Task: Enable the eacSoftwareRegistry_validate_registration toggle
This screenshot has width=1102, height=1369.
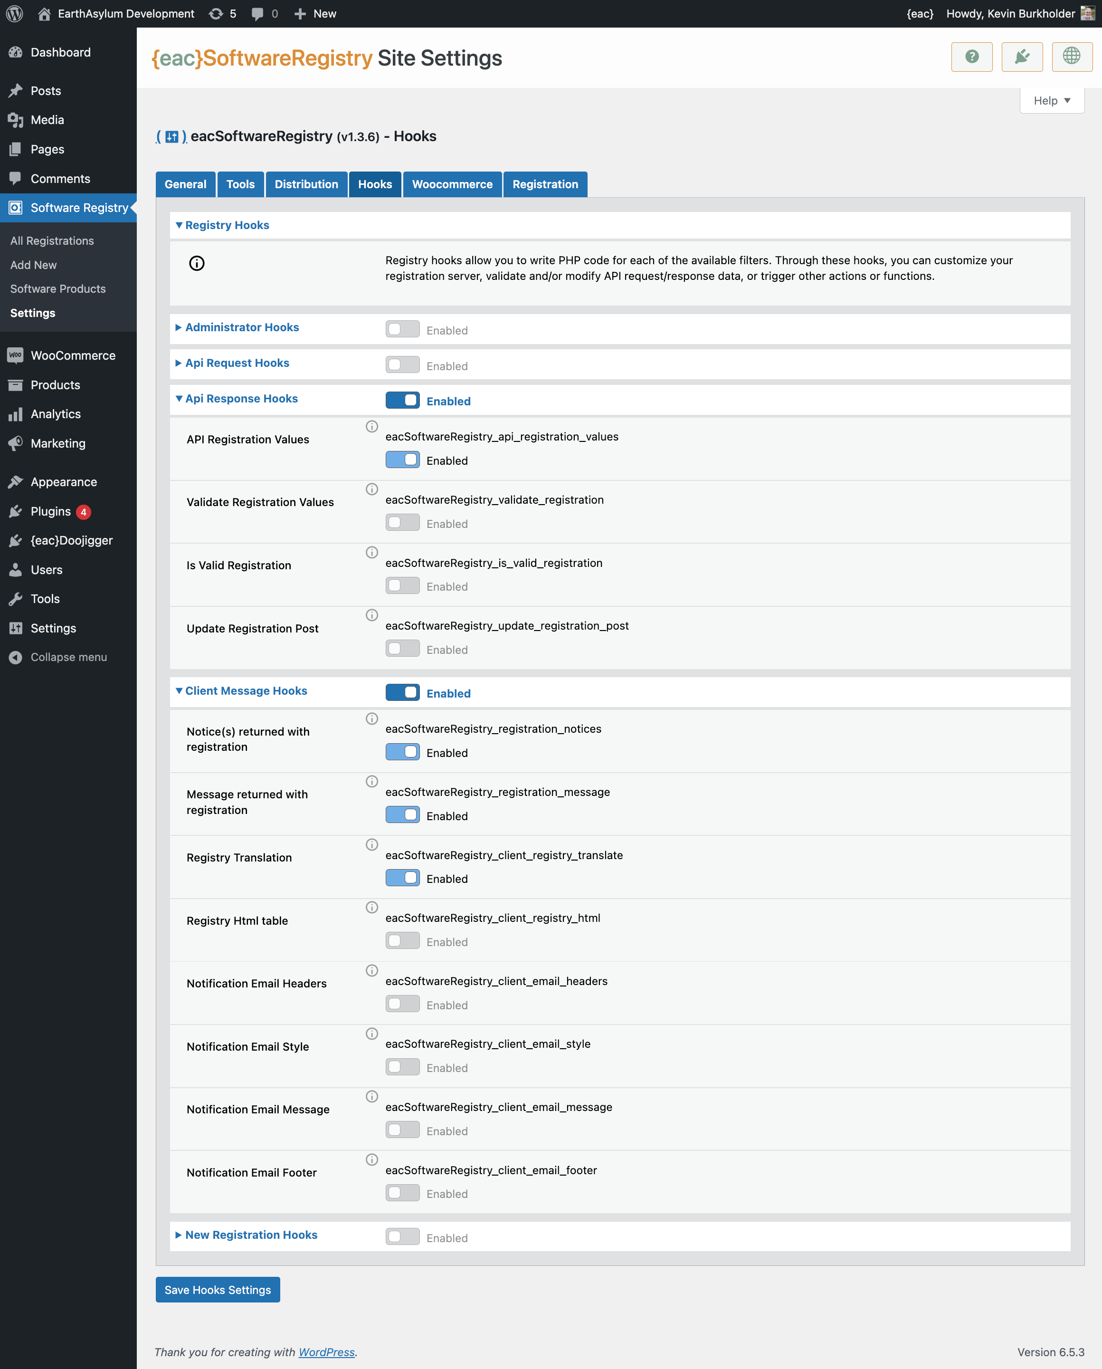Action: pyautogui.click(x=402, y=523)
